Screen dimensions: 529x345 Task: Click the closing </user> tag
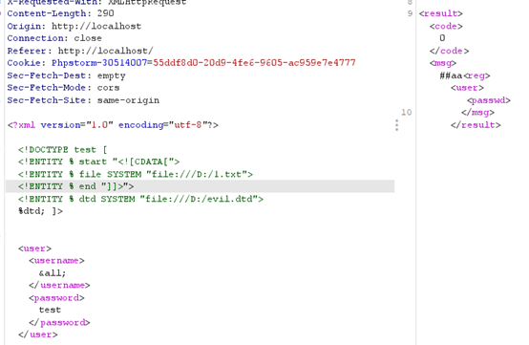[38, 334]
